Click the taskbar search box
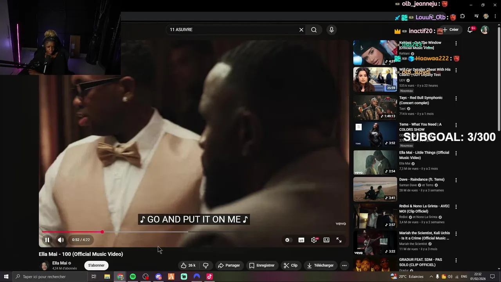Screen dimensions: 501x282 [x=50, y=277]
